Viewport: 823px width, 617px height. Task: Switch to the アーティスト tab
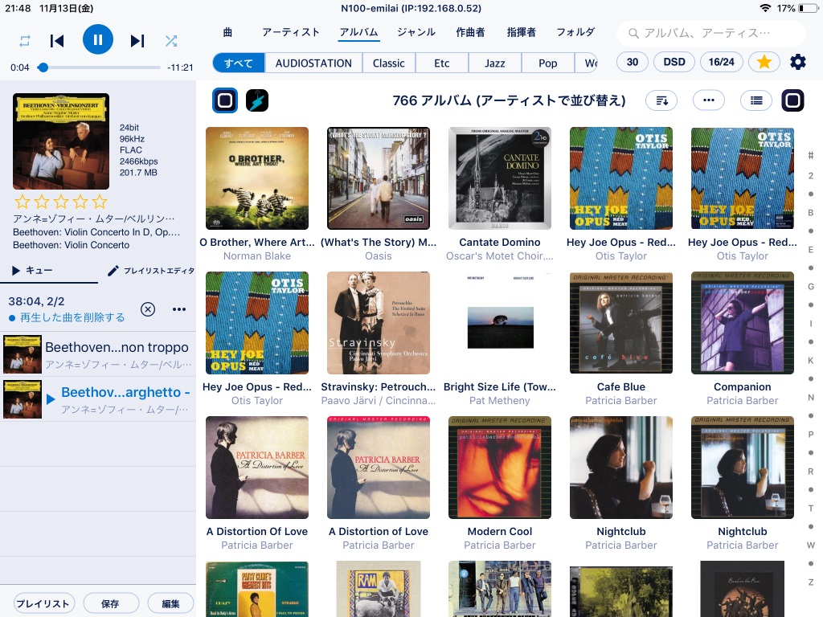pos(291,32)
